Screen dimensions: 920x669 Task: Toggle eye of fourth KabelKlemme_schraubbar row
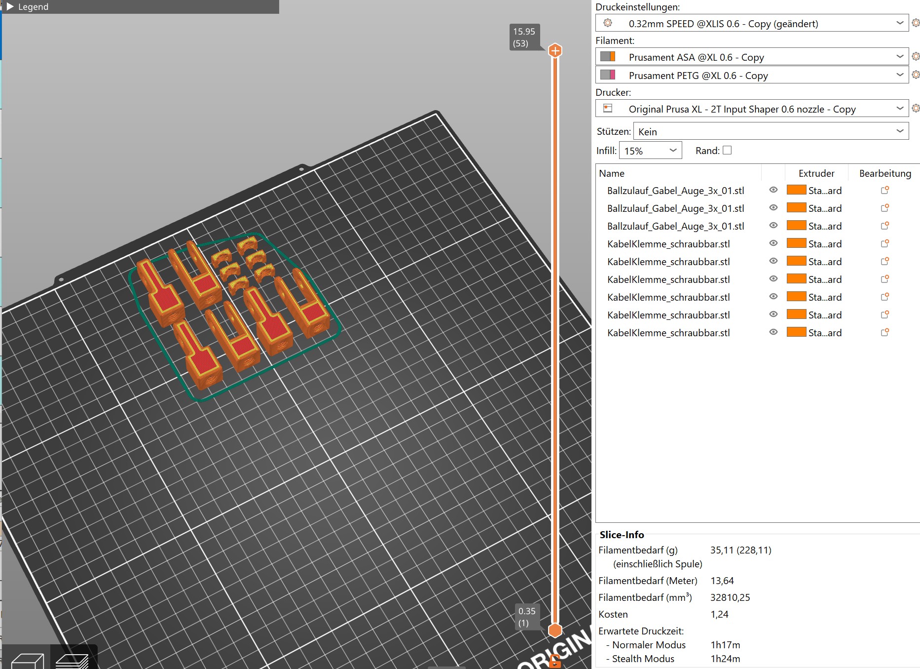pos(773,297)
